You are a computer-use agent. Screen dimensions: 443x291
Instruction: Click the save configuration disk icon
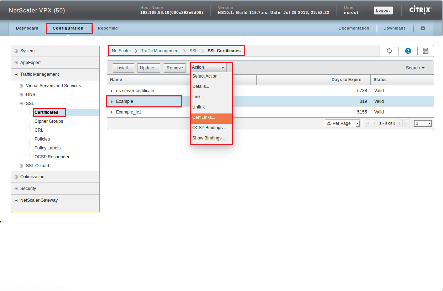(425, 51)
